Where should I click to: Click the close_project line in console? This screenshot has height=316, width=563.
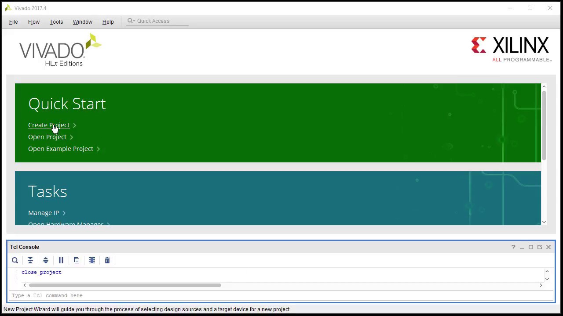42,272
